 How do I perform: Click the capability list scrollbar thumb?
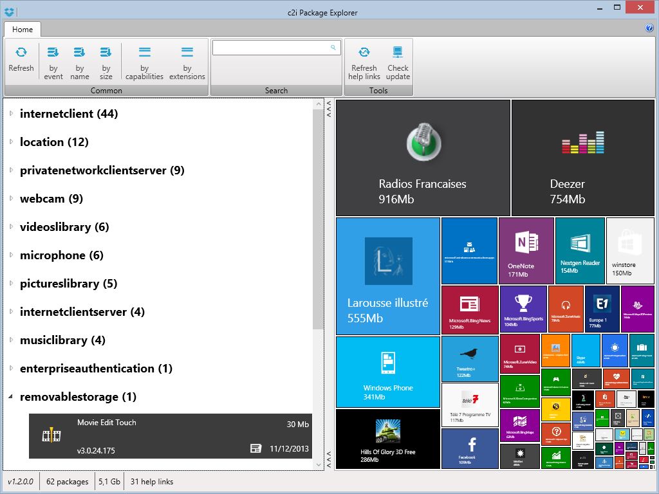pyautogui.click(x=318, y=219)
